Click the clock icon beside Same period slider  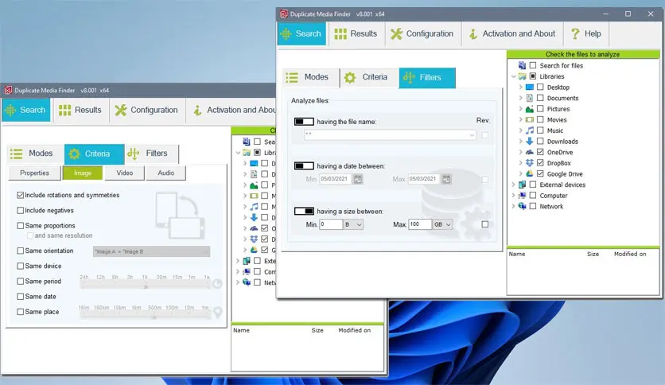[217, 284]
